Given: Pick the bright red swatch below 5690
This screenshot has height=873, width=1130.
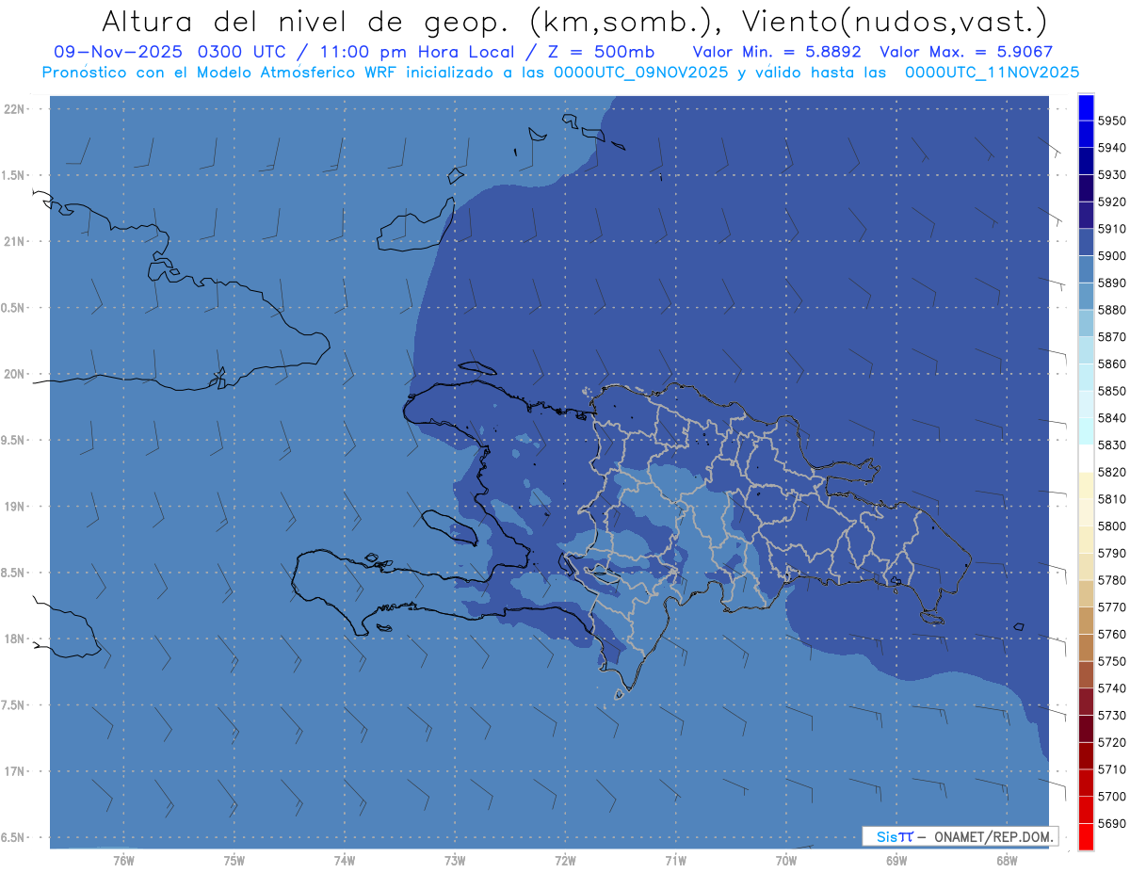Looking at the screenshot, I should coord(1086,836).
